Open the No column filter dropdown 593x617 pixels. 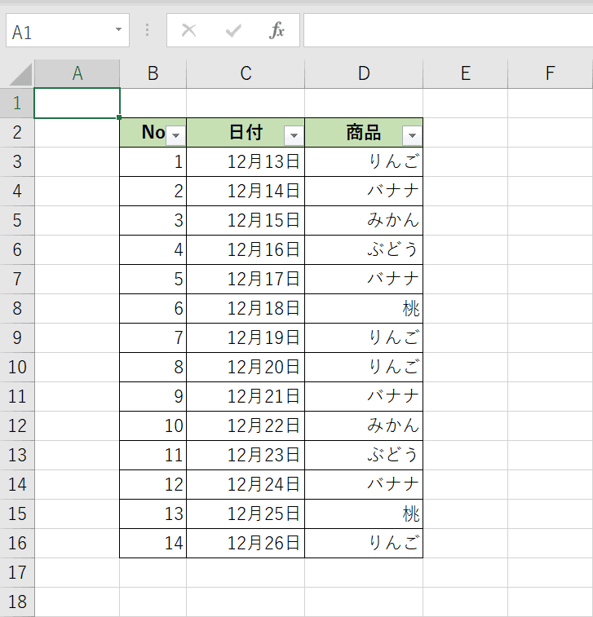[175, 135]
